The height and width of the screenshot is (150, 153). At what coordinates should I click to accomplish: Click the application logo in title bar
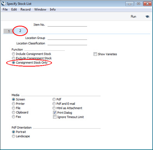coord(3,3)
